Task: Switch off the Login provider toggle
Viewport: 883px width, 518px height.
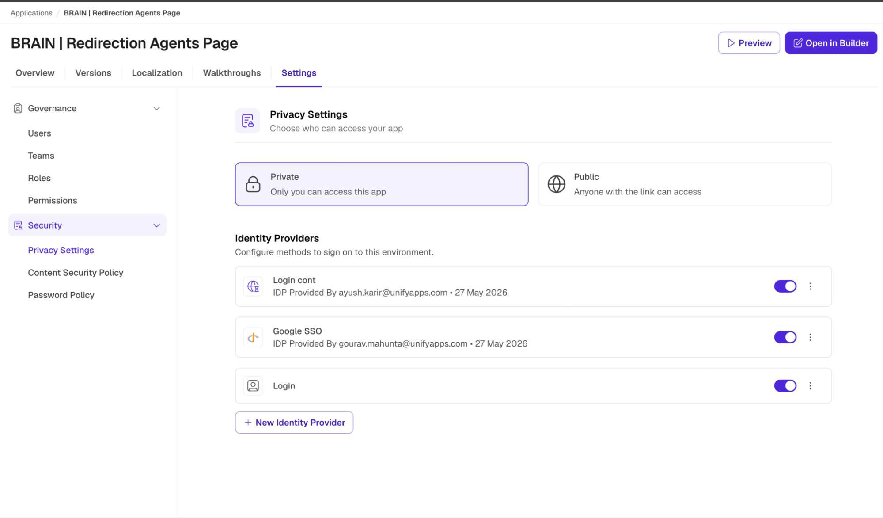Action: pyautogui.click(x=785, y=386)
